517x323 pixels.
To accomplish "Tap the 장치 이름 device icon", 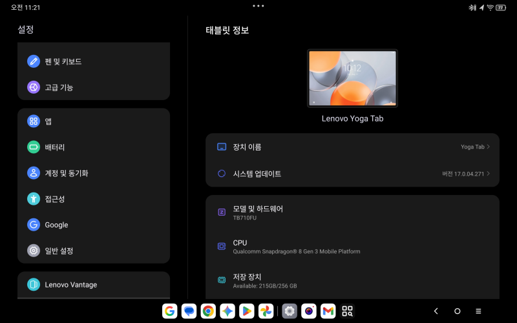I will click(222, 147).
